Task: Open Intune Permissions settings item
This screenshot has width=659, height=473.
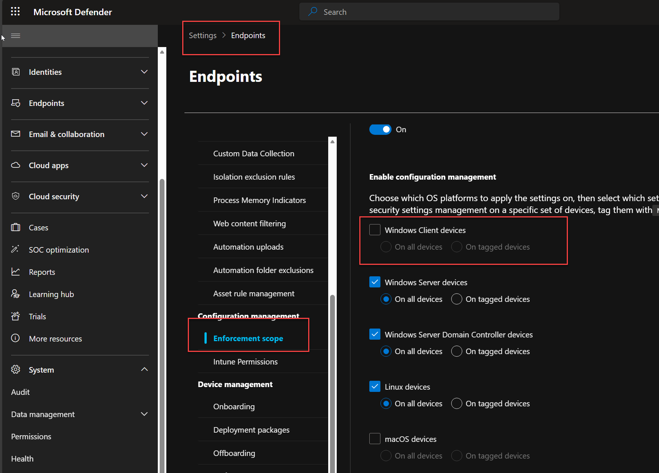Action: coord(245,362)
